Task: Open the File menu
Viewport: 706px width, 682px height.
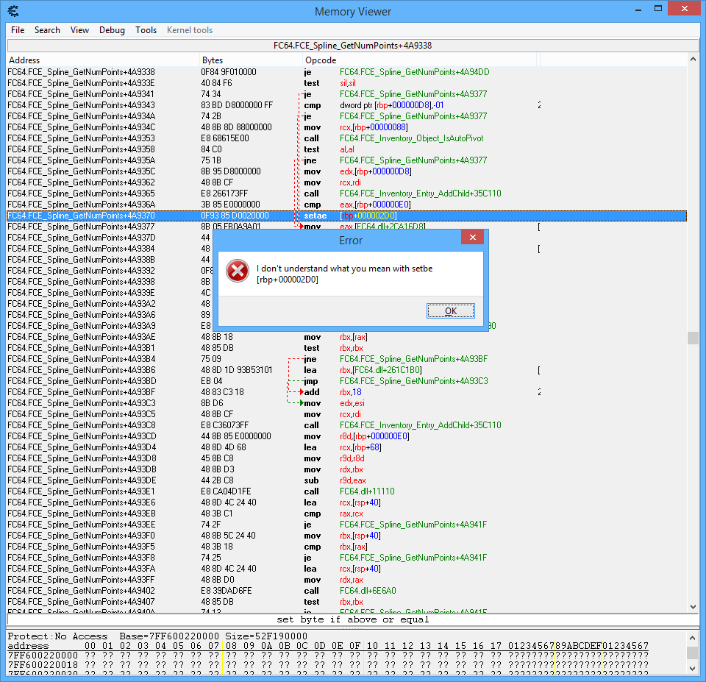Action: tap(18, 30)
